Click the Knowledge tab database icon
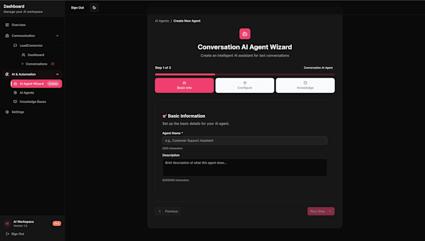 click(x=305, y=83)
